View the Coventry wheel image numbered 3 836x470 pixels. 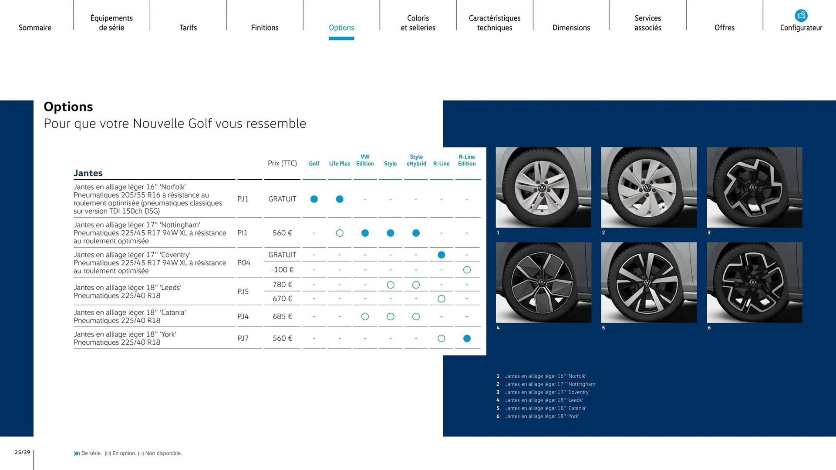click(754, 188)
